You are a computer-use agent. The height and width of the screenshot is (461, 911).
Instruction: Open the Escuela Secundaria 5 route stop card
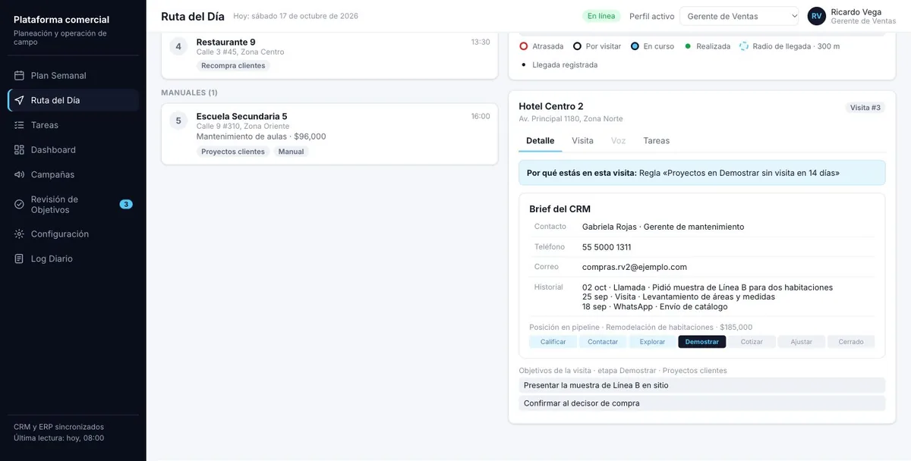coord(329,133)
